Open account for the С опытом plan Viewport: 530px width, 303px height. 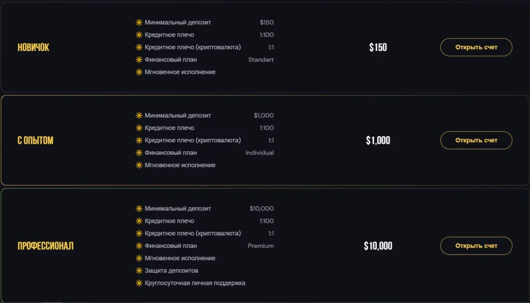tap(476, 140)
